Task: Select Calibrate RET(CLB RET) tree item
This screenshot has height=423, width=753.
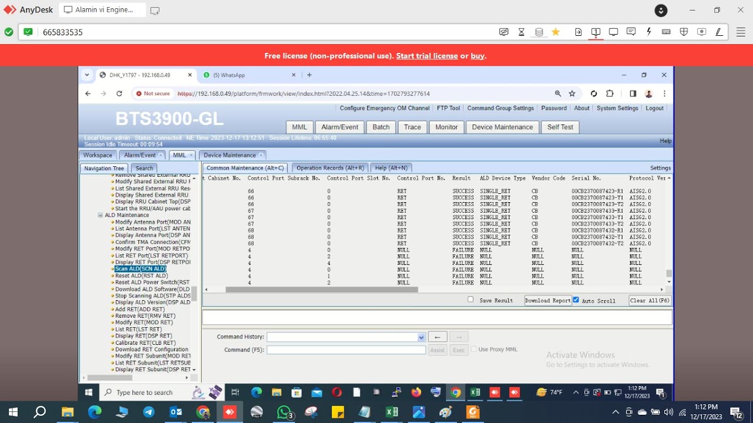Action: click(145, 343)
